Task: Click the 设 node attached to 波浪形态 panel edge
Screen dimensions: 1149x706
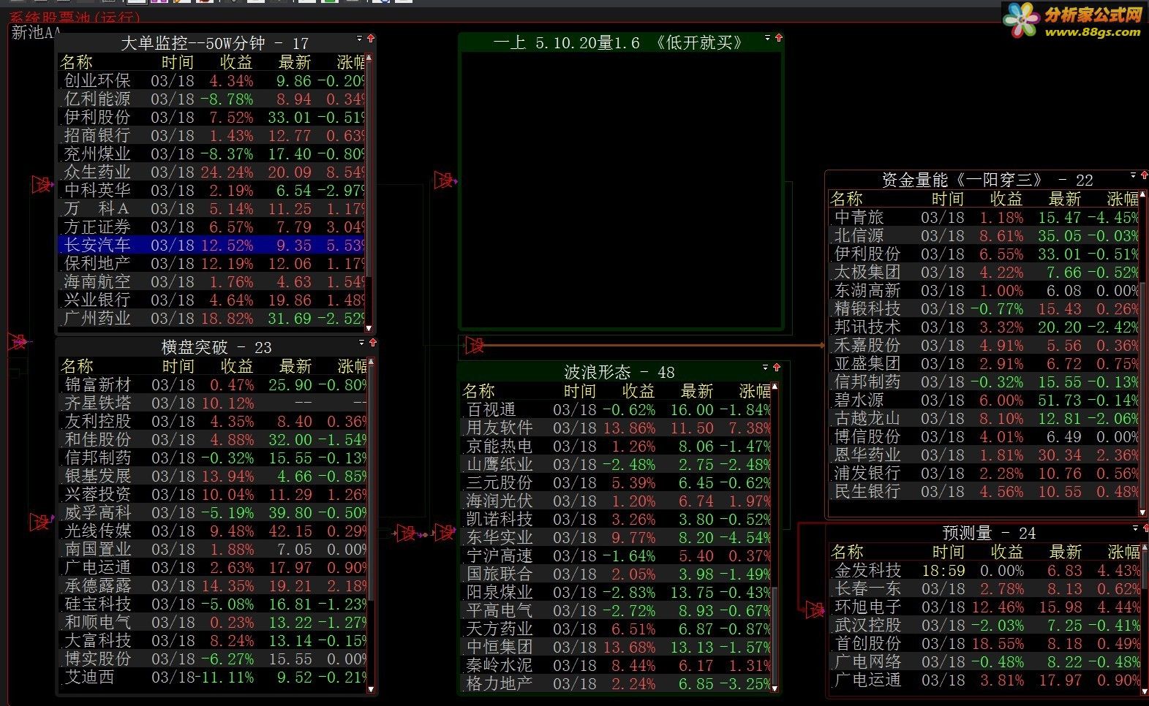Action: [444, 533]
